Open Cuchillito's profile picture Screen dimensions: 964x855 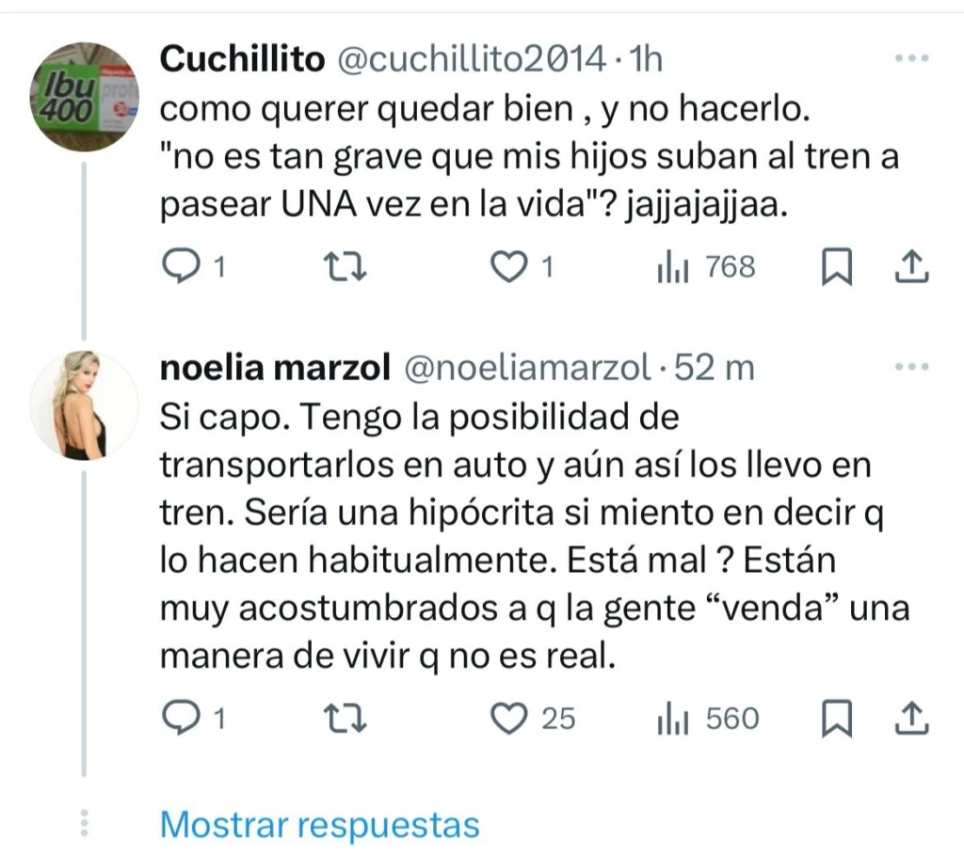pos(85,97)
